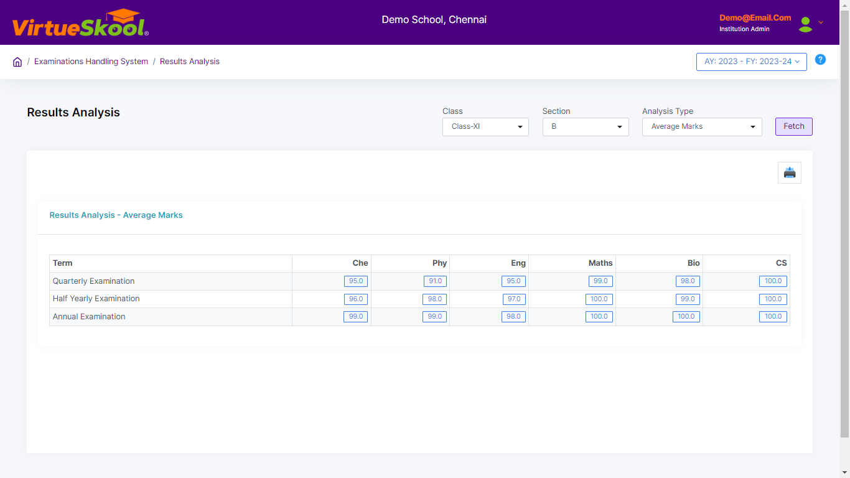This screenshot has width=850, height=478.
Task: Click Annual Examination Che value 99.0
Action: click(x=356, y=317)
